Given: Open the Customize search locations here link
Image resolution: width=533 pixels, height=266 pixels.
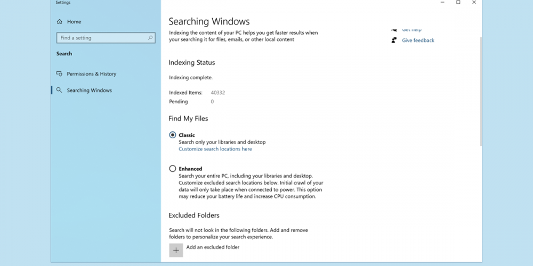Looking at the screenshot, I should [215, 149].
